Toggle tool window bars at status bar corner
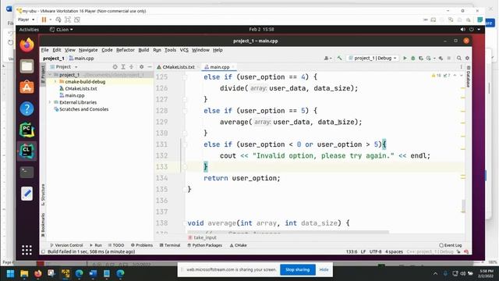 (x=44, y=251)
